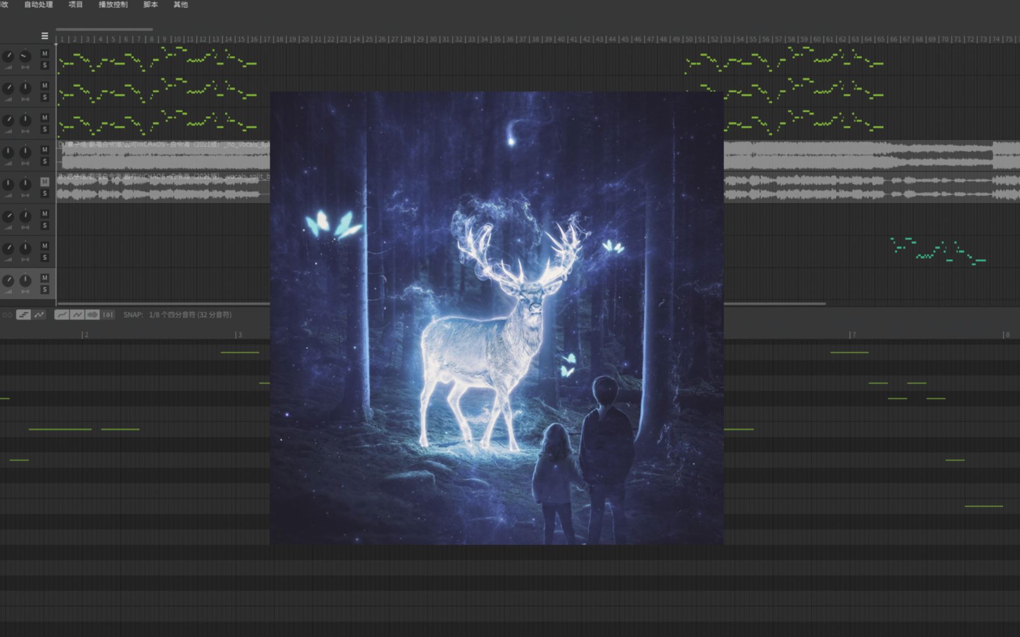Select the note editing mode icon
Image resolution: width=1020 pixels, height=637 pixels.
pos(23,315)
